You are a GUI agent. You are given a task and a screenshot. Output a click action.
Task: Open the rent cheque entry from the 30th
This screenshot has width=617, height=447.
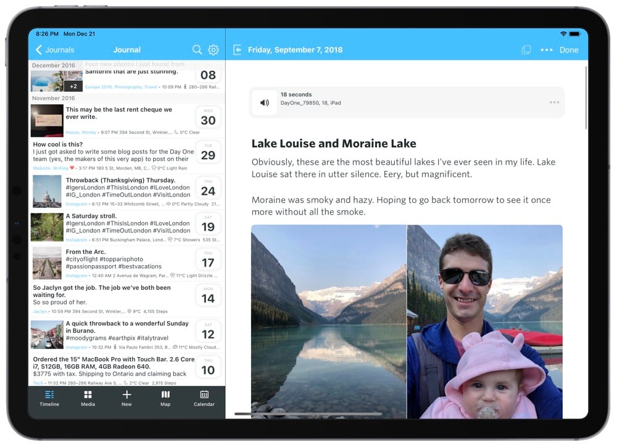click(126, 120)
